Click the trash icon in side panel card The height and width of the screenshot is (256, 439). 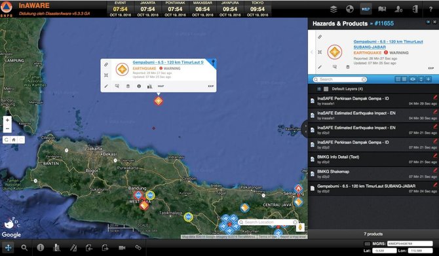348,67
